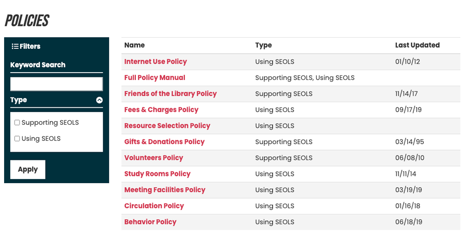The width and height of the screenshot is (465, 246).
Task: Collapse the Type filter chevron
Action: click(99, 100)
